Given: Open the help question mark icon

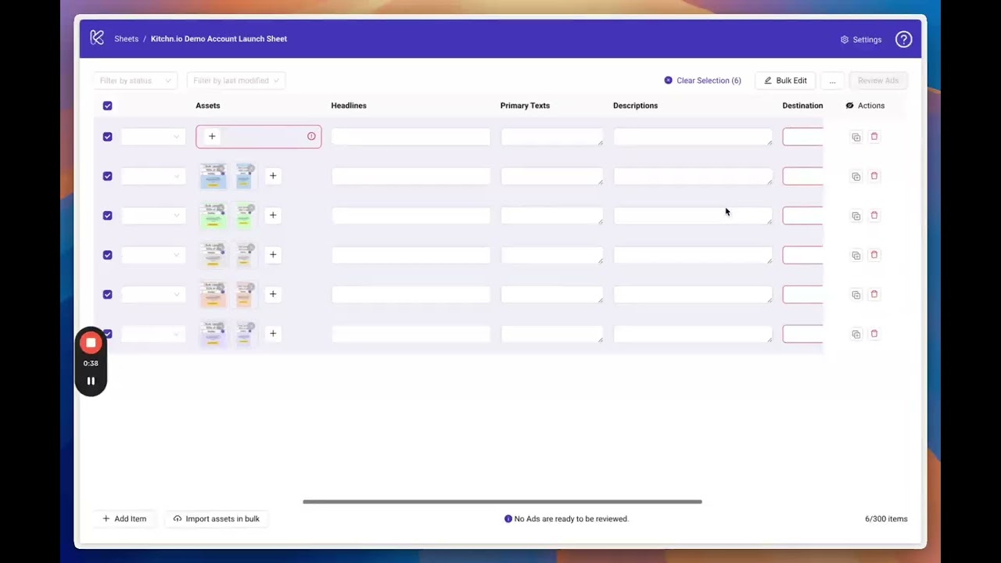Looking at the screenshot, I should pyautogui.click(x=903, y=39).
